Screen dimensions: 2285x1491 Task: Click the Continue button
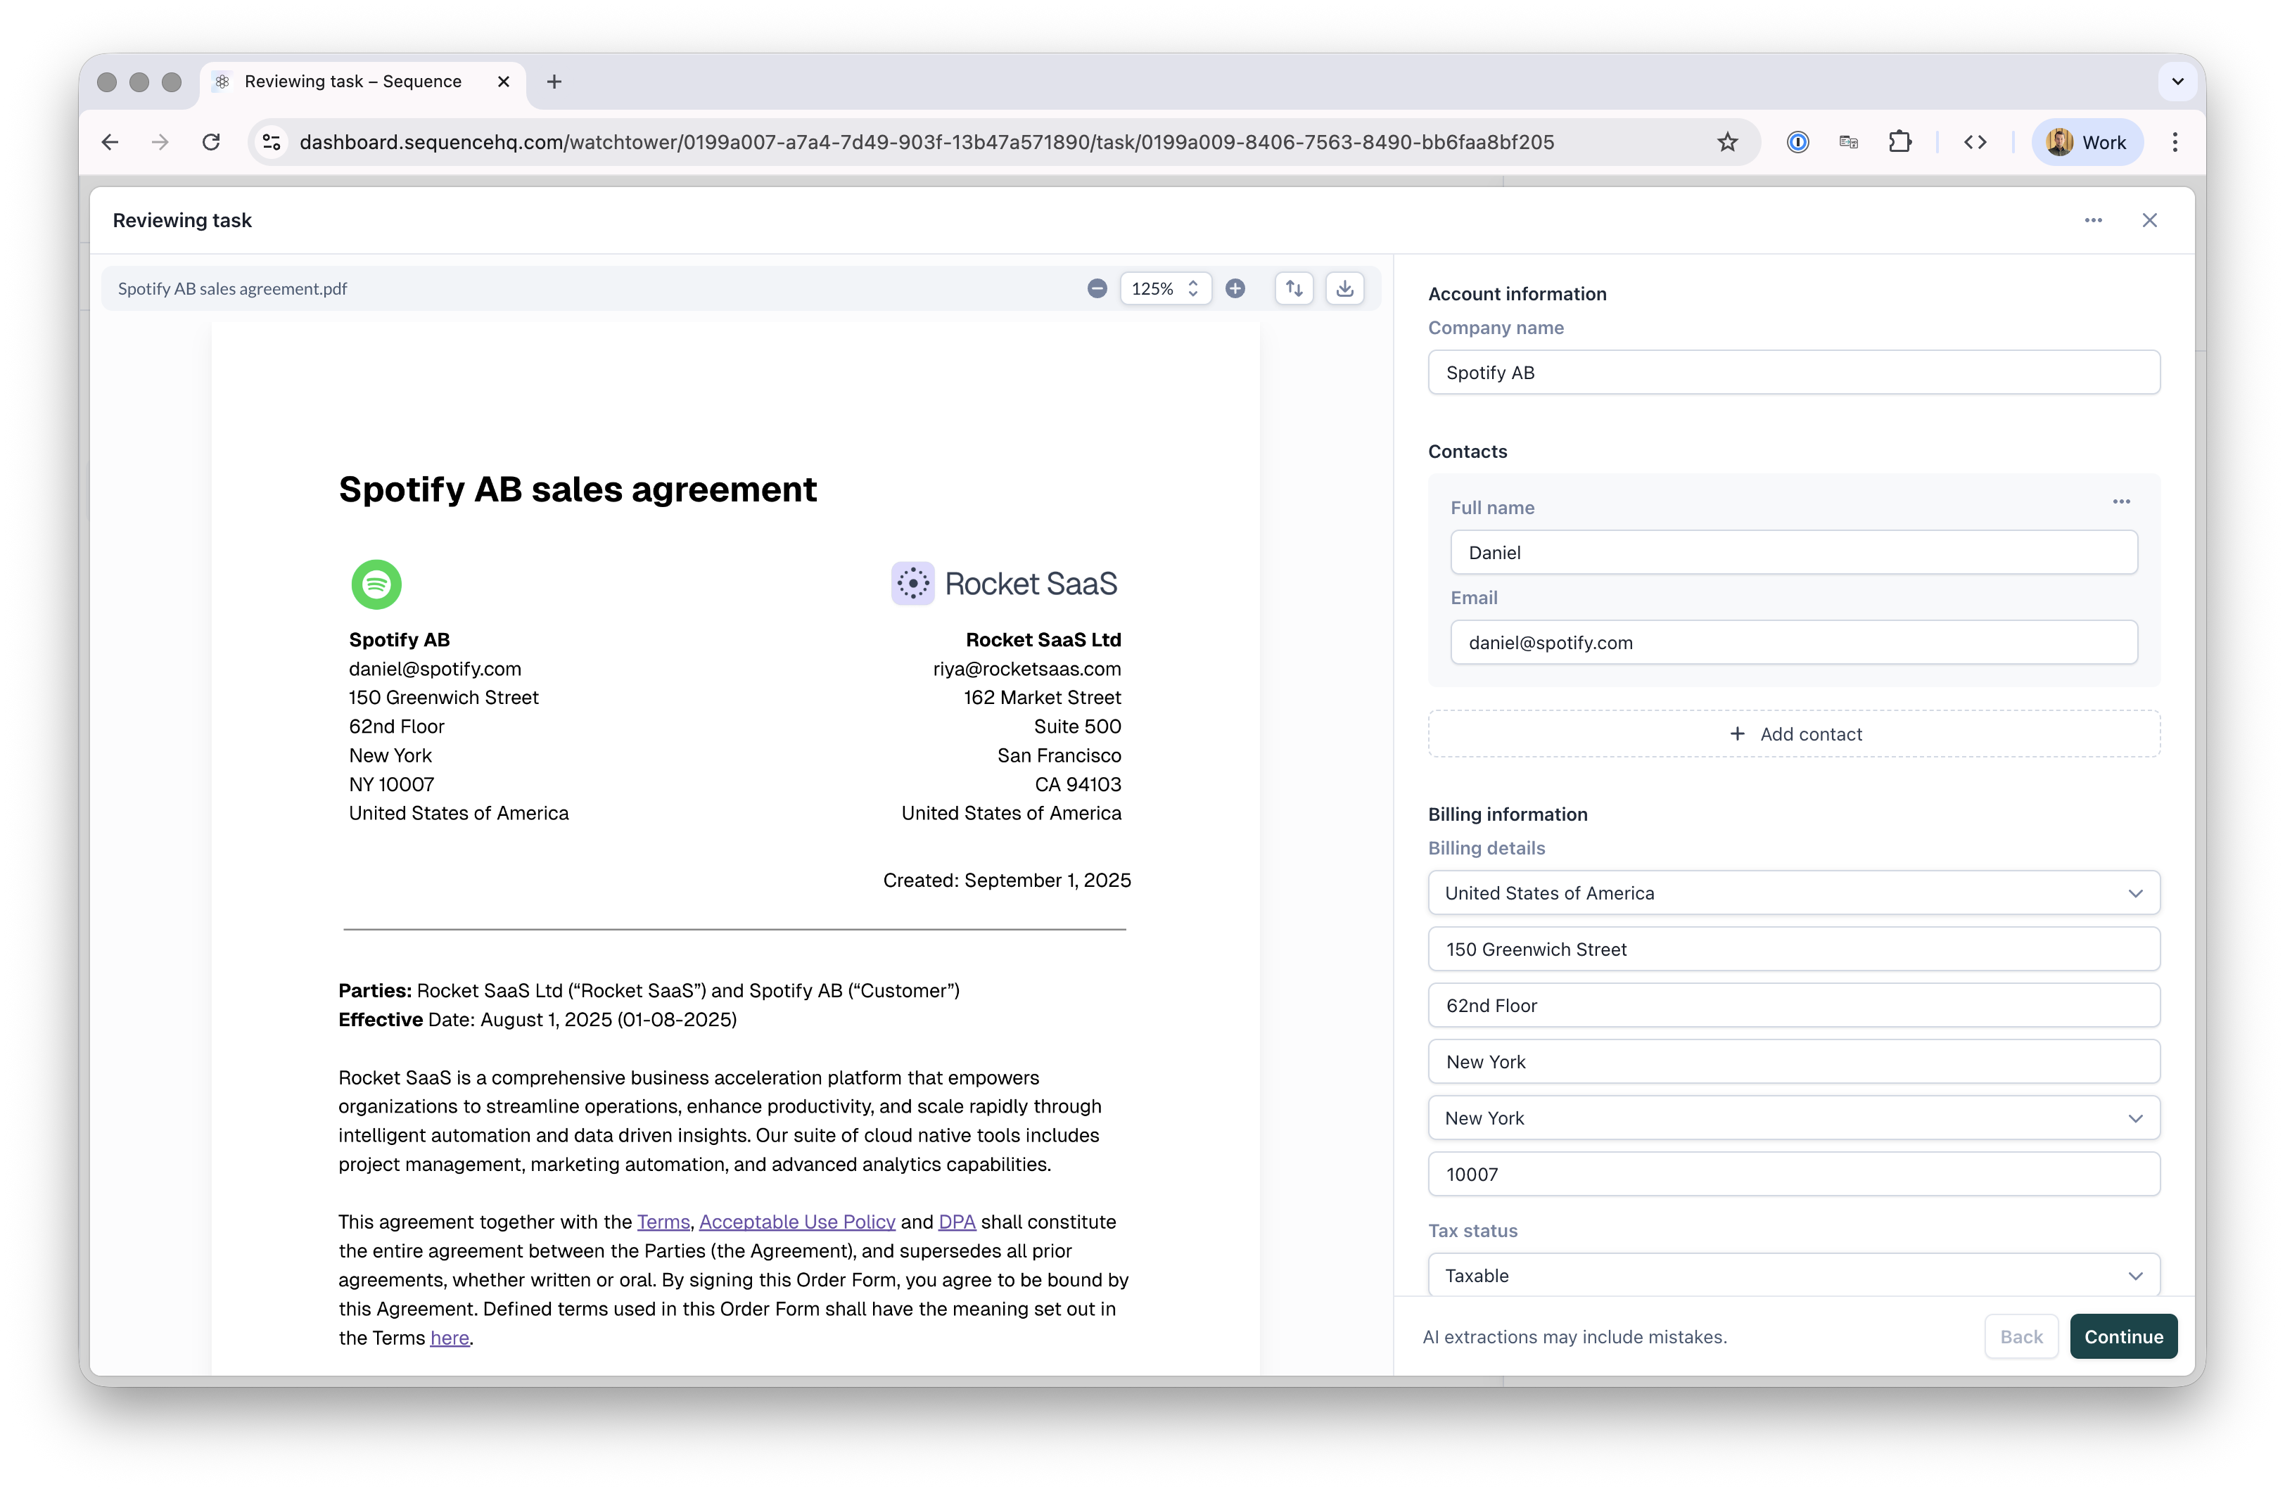(x=2122, y=1336)
